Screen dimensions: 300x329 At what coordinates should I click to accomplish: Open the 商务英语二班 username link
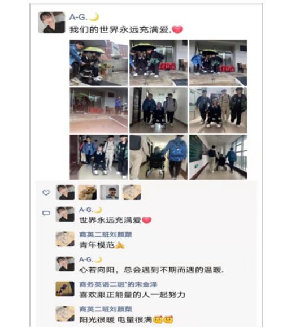118,284
